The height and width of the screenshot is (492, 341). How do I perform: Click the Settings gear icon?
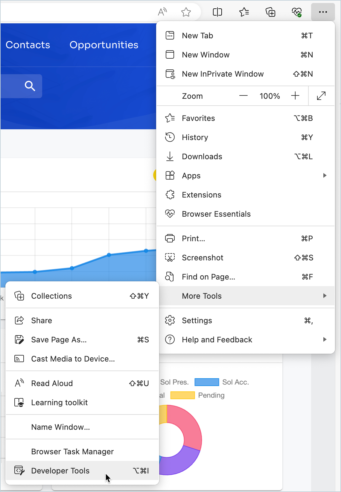(x=170, y=320)
